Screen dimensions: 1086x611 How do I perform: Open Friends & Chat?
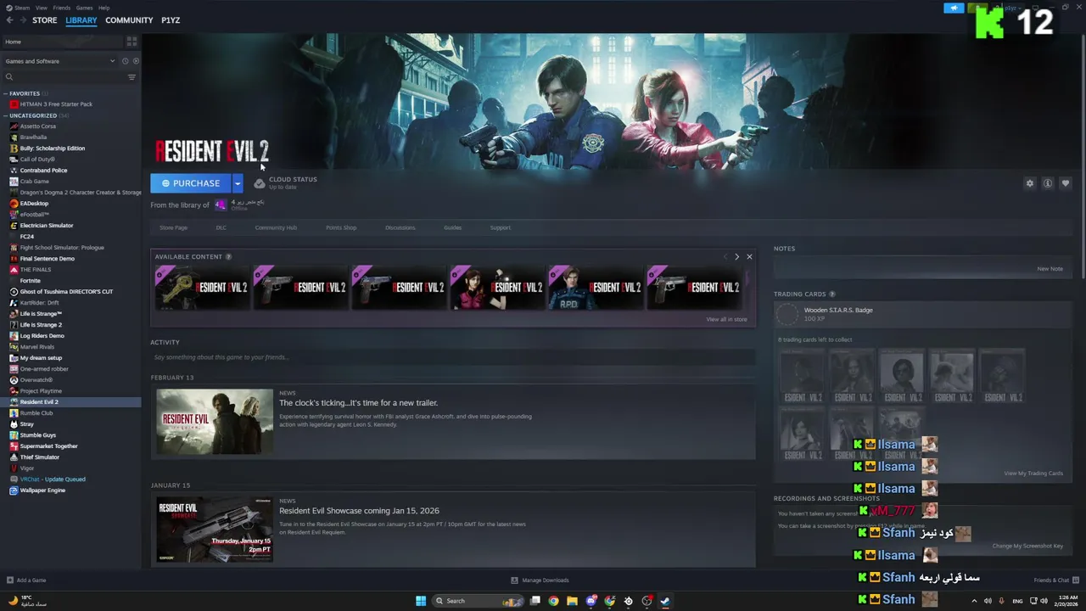click(1055, 580)
